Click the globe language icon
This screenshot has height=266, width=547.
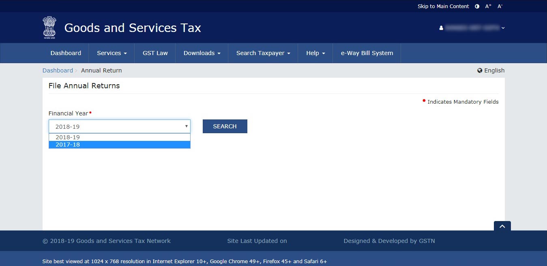click(x=480, y=70)
